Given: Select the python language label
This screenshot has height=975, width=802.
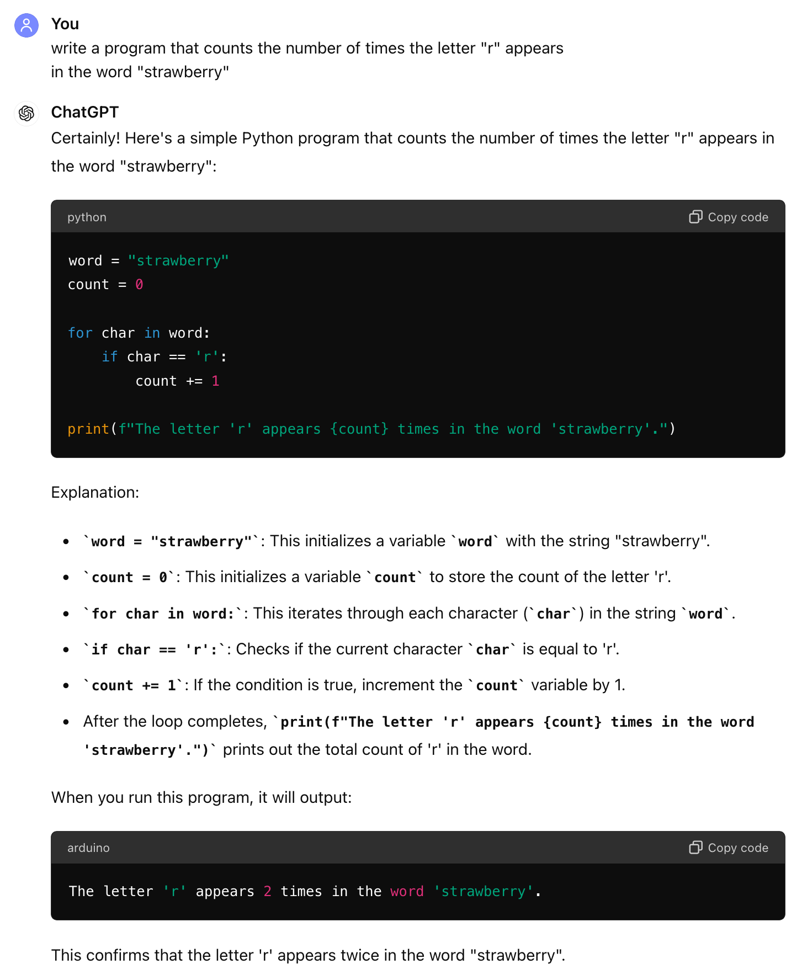Looking at the screenshot, I should [x=86, y=217].
